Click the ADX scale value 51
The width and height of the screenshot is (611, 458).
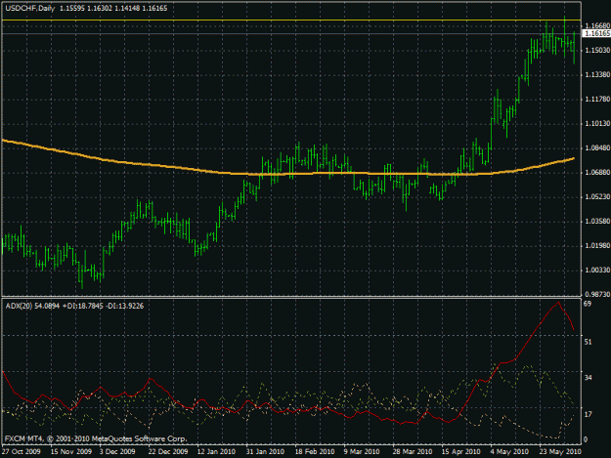click(x=588, y=342)
